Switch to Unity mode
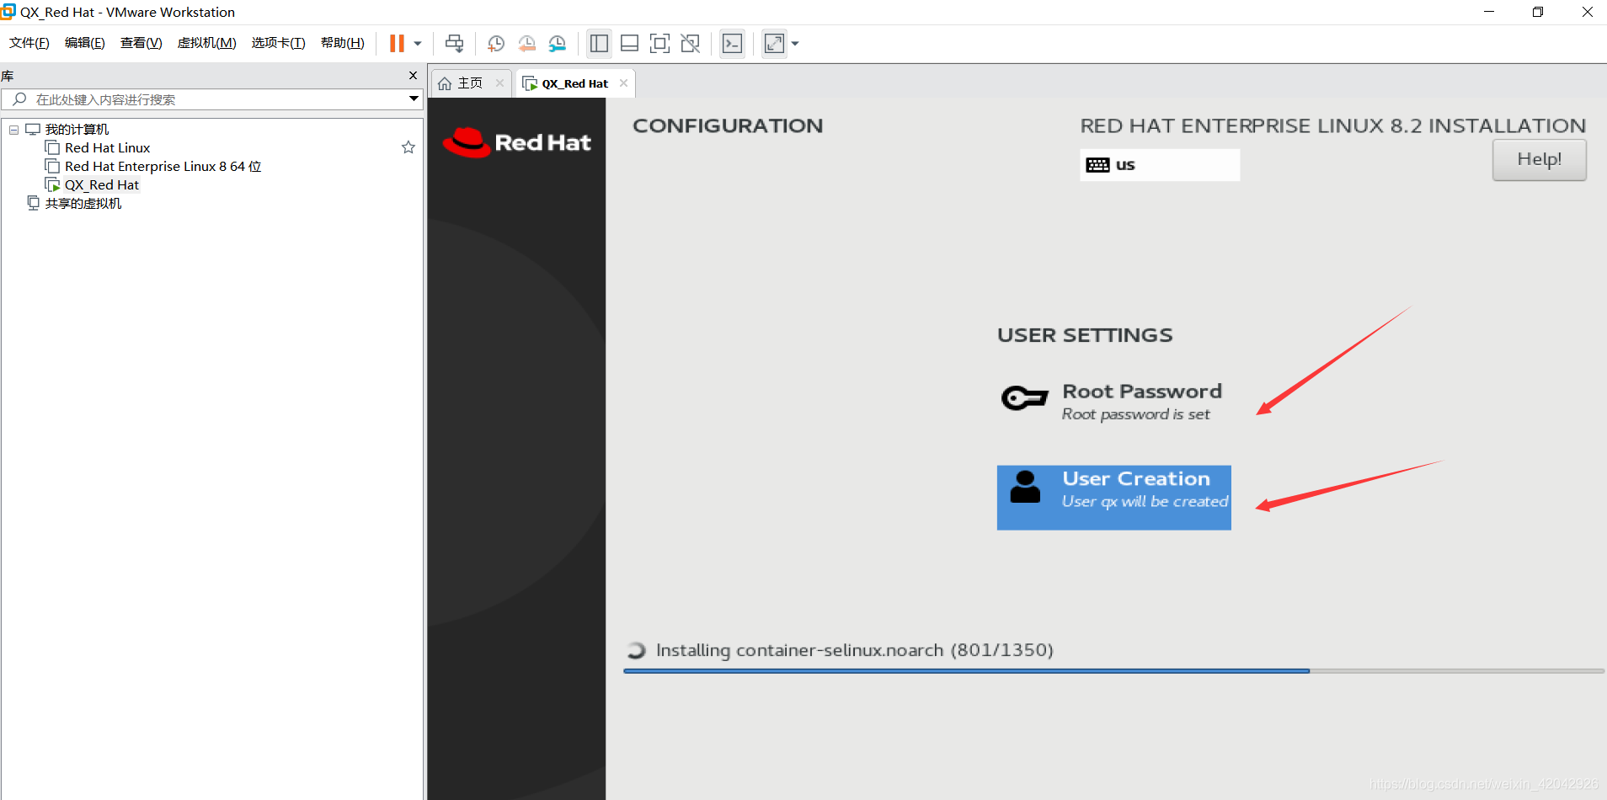This screenshot has height=800, width=1607. [691, 43]
